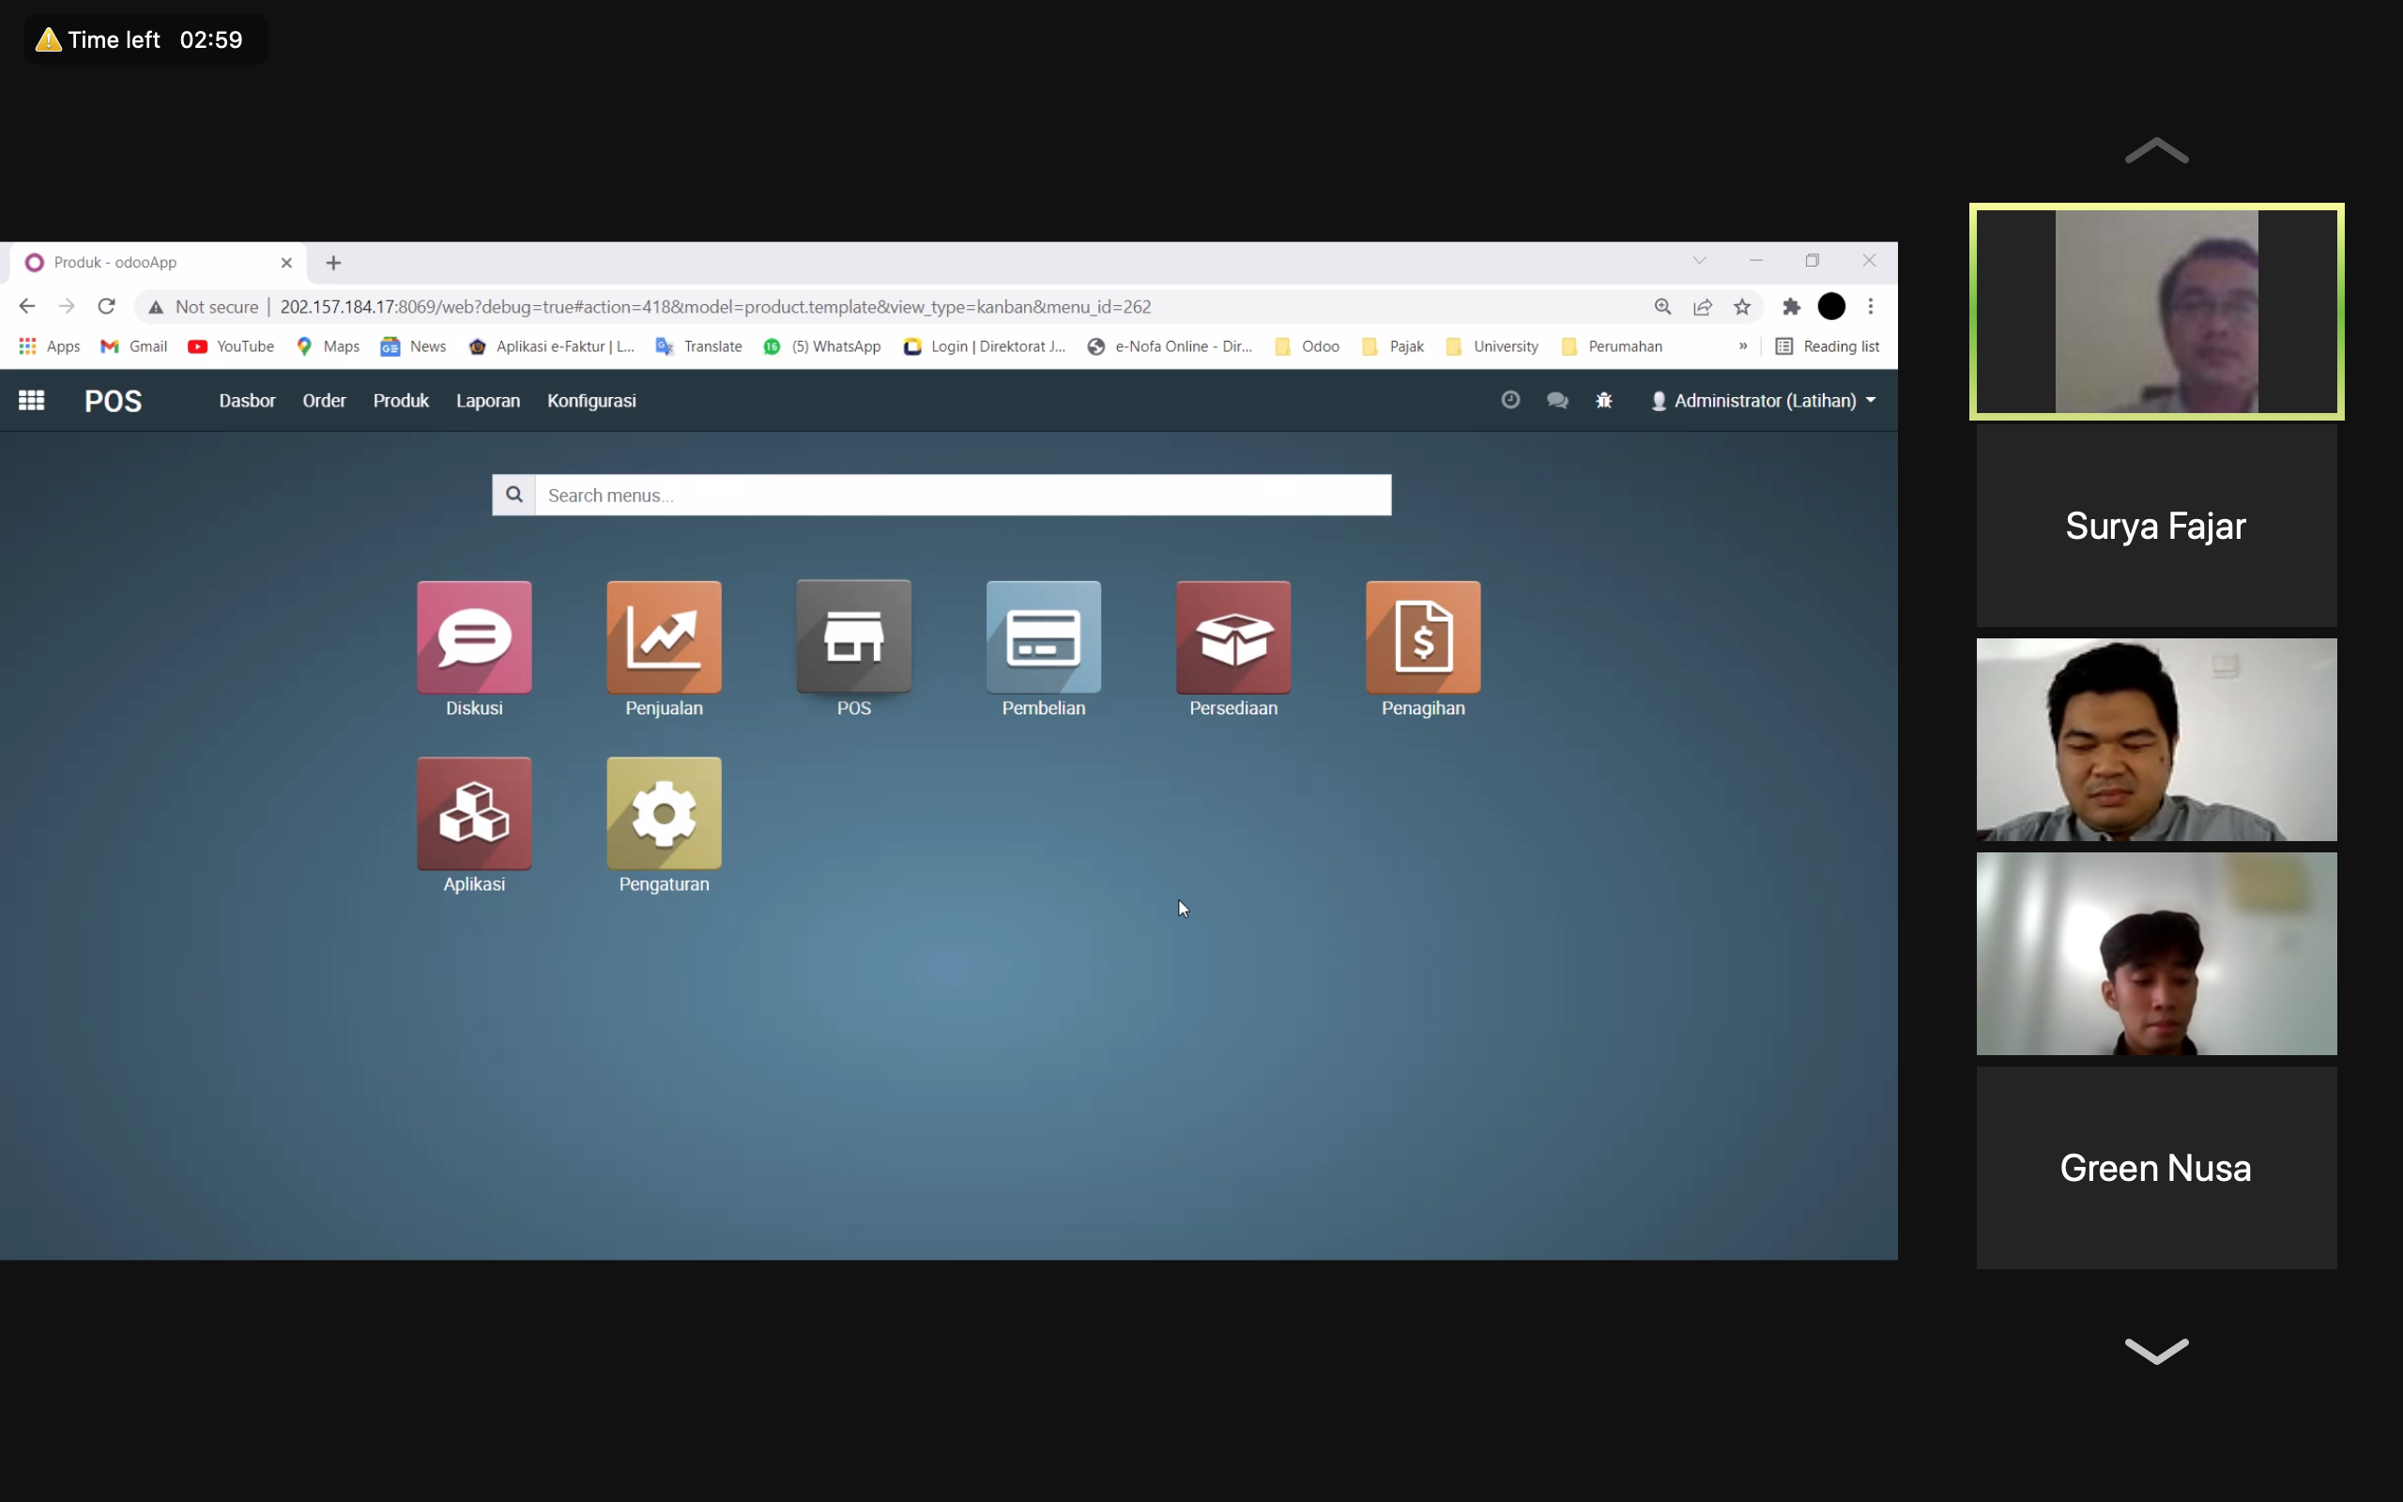The height and width of the screenshot is (1502, 2403).
Task: Open the conversations chat icon
Action: [x=1556, y=400]
